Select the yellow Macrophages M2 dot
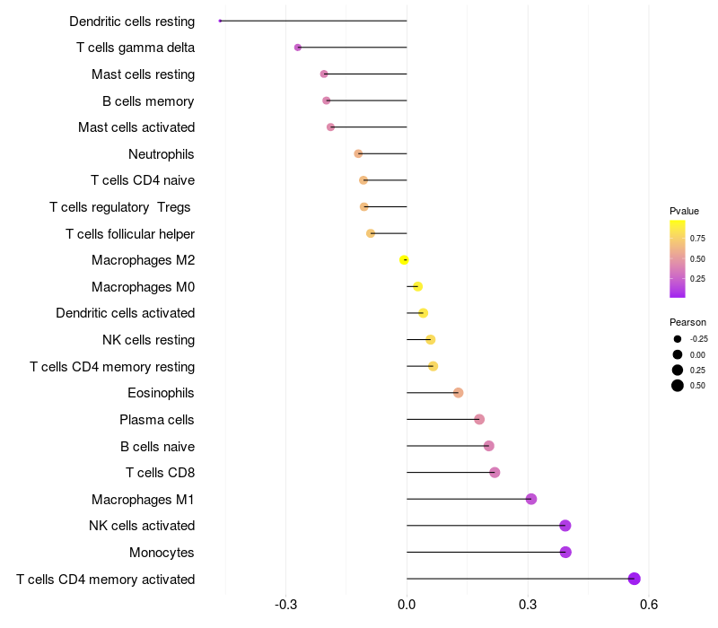The width and height of the screenshot is (718, 628). 405,260
